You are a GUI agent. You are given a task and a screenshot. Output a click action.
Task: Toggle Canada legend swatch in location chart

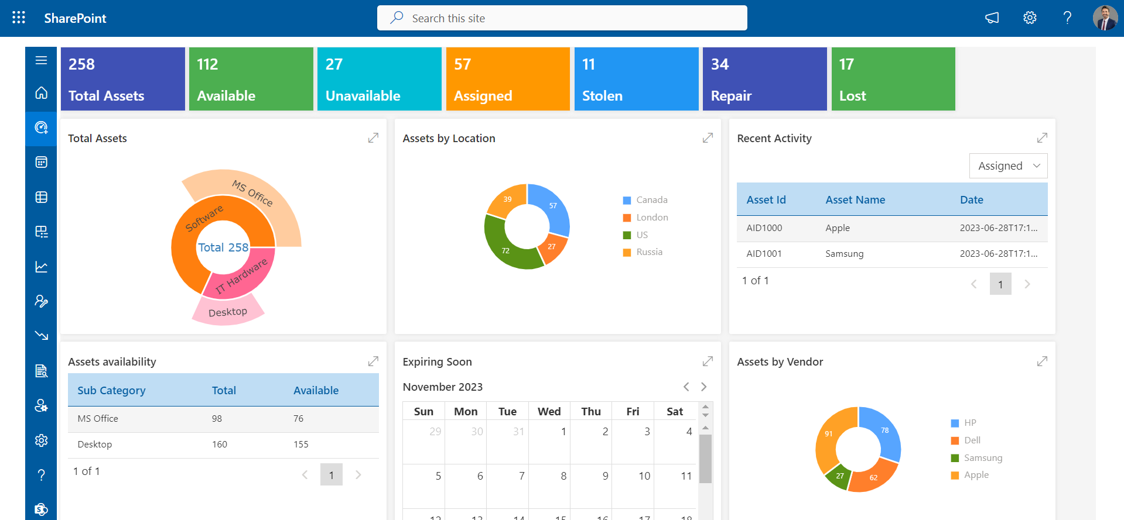point(627,200)
